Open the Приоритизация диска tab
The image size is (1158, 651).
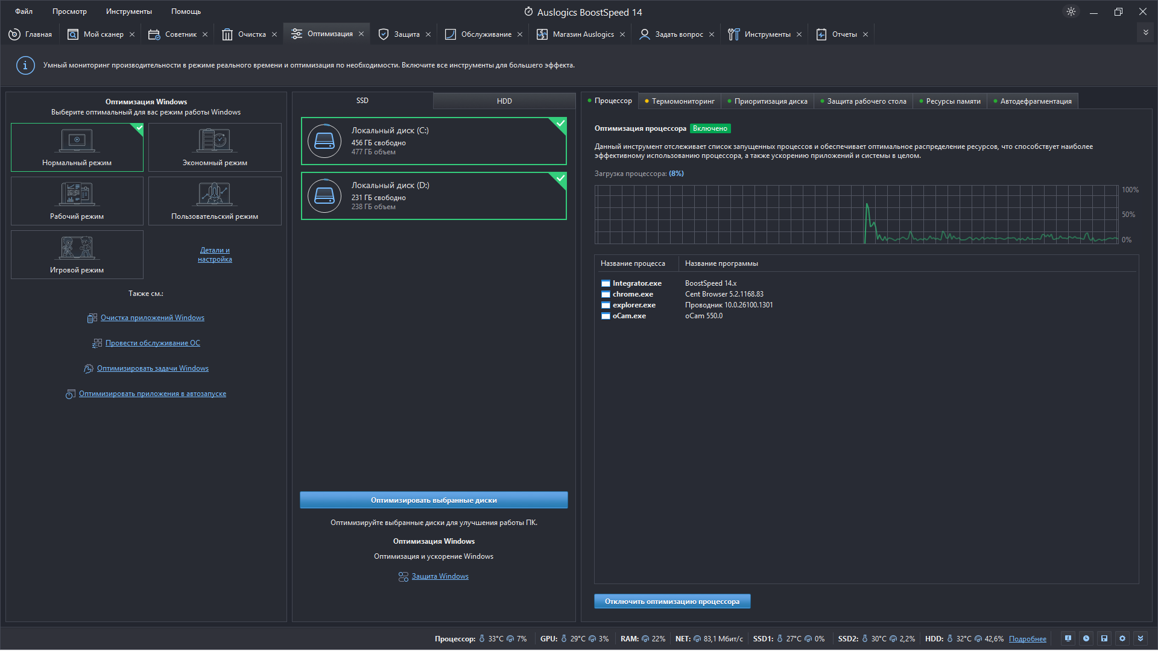click(768, 101)
